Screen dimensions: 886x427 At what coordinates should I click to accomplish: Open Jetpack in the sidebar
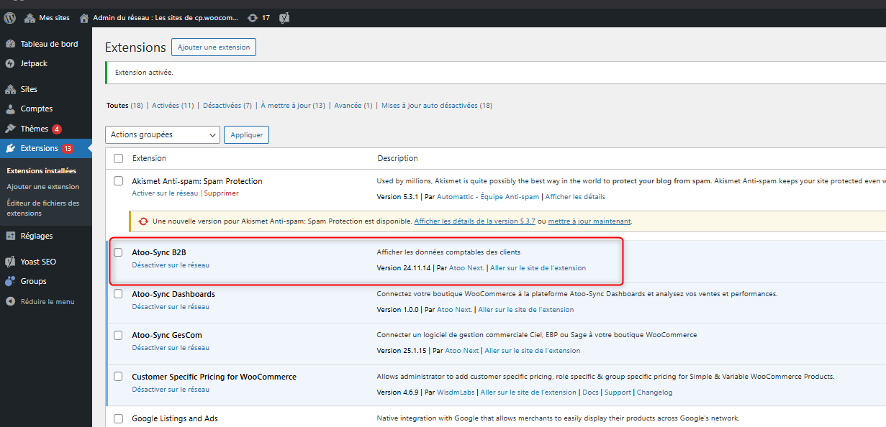click(46, 63)
